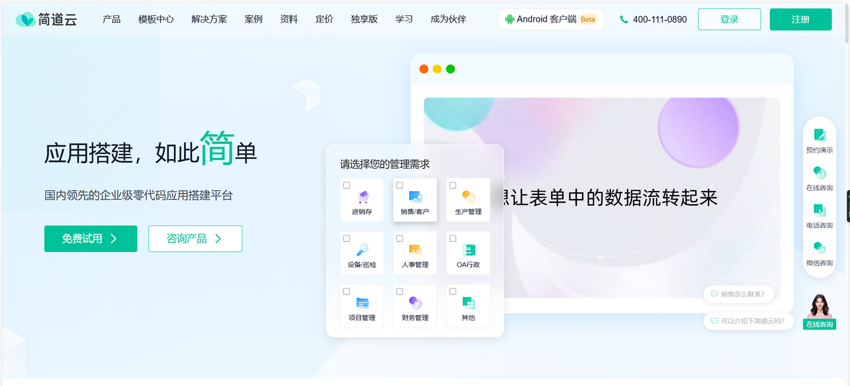Open the 独享版 menu item
Image resolution: width=850 pixels, height=386 pixels.
click(365, 19)
